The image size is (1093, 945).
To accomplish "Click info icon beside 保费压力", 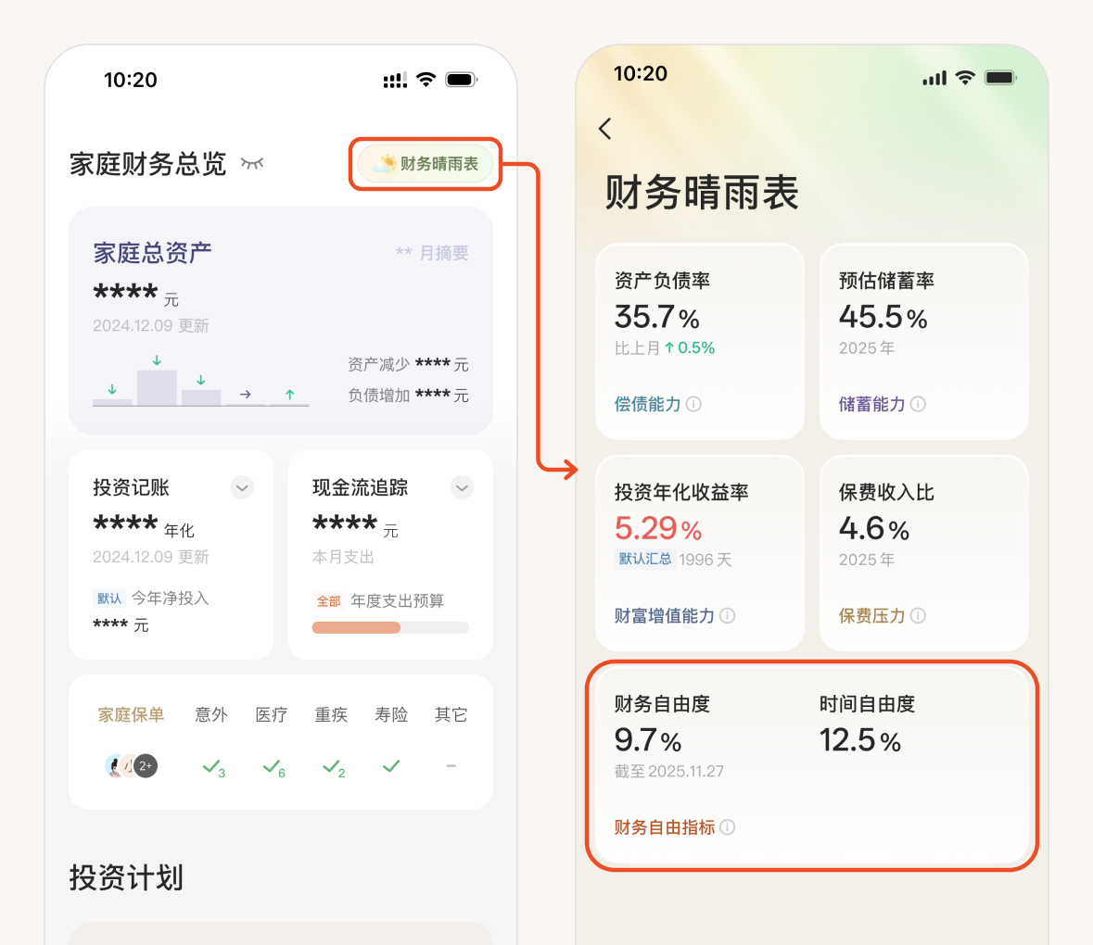I will pyautogui.click(x=918, y=616).
